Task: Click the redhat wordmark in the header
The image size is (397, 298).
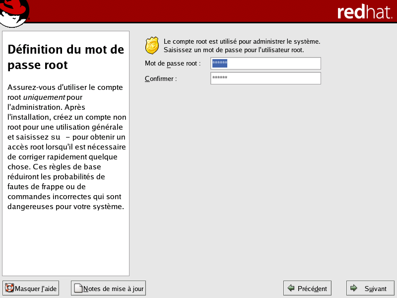Action: (x=364, y=12)
